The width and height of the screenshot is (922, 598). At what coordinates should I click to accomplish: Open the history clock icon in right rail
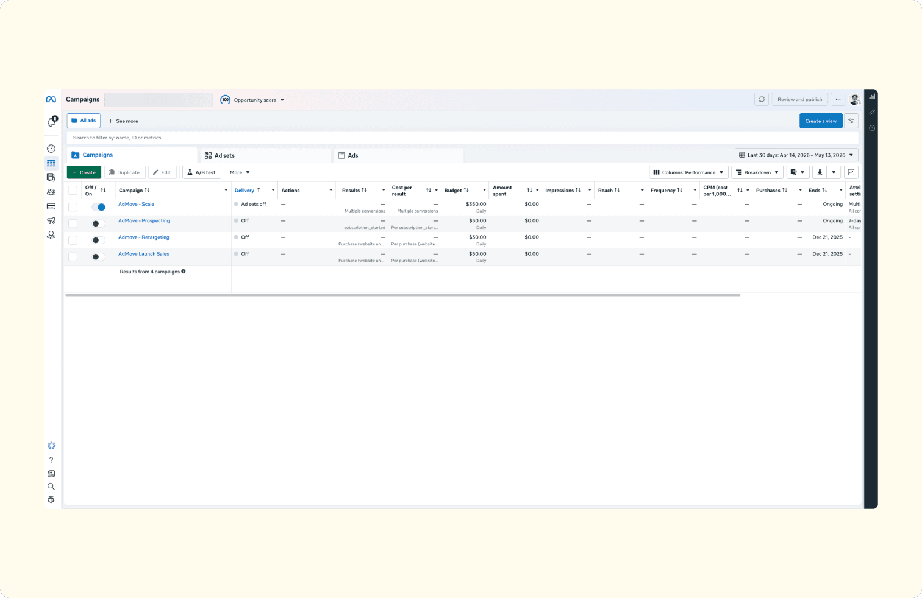click(872, 128)
